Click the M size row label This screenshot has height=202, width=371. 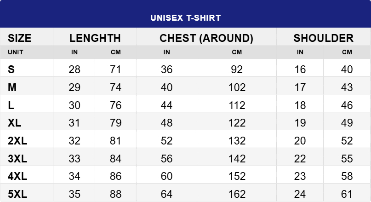12,87
